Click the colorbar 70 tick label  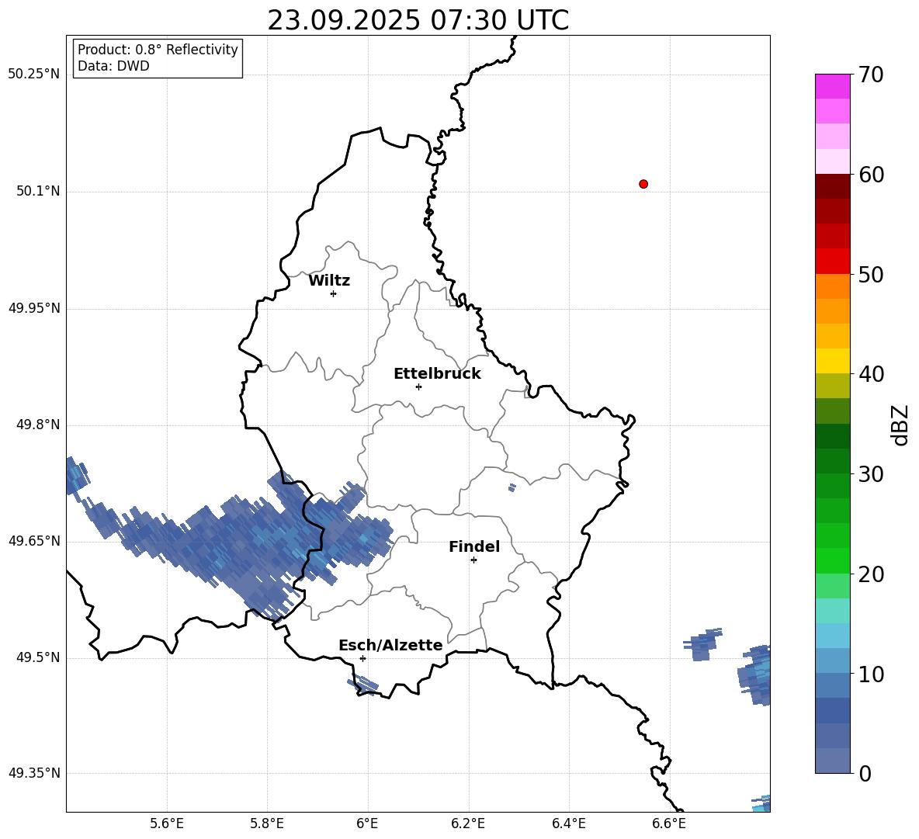871,75
